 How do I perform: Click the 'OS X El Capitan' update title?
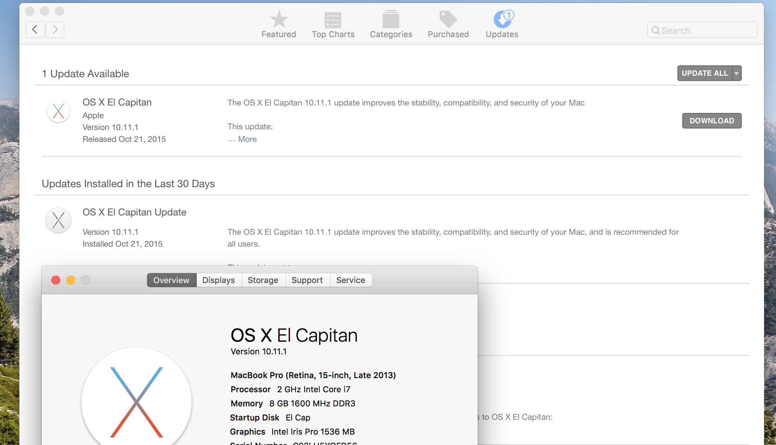[117, 102]
